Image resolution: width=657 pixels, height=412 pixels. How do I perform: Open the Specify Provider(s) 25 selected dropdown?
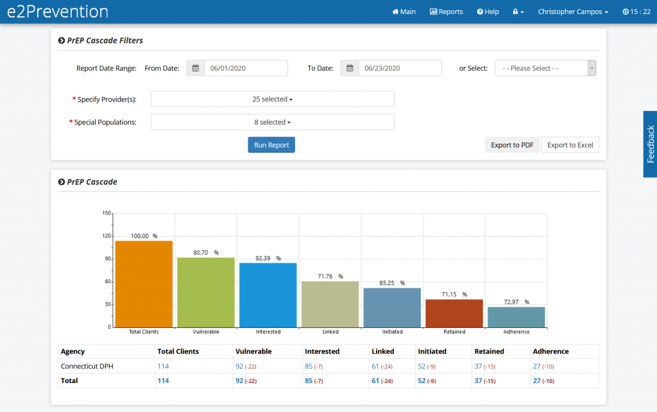272,99
